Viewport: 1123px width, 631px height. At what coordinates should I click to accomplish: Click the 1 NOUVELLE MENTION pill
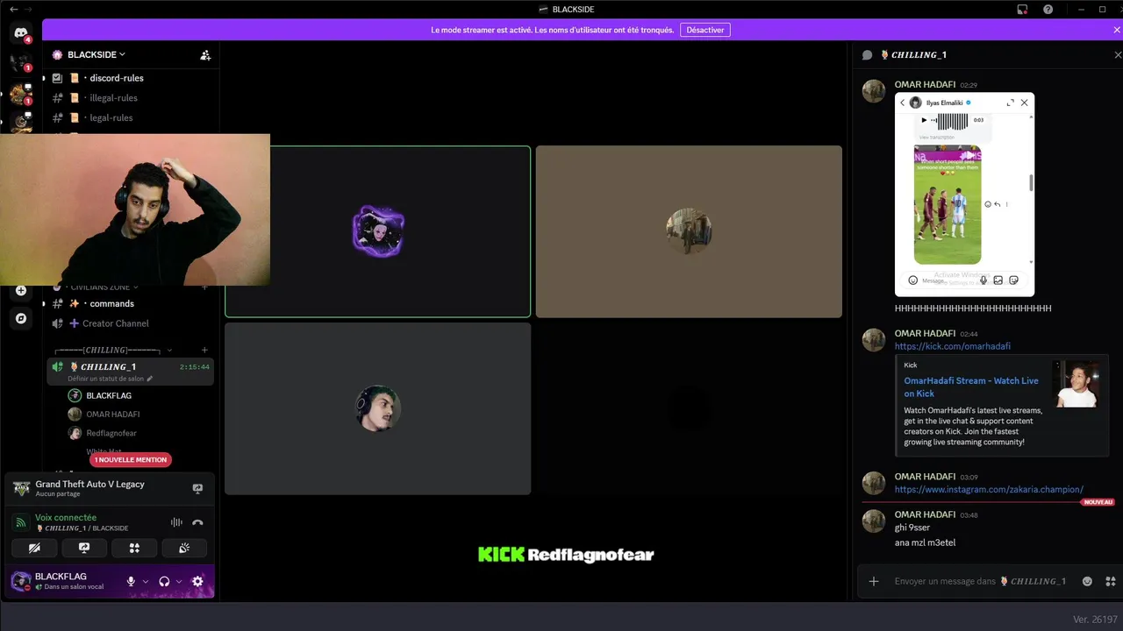coord(130,459)
